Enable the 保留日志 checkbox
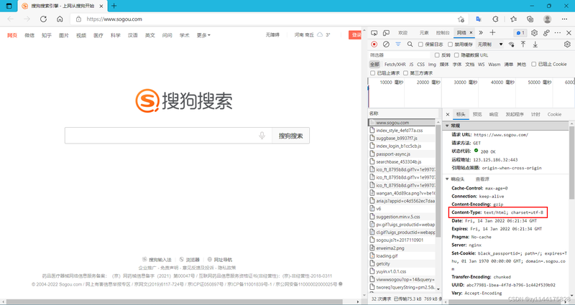This screenshot has height=305, width=575. tap(420, 44)
